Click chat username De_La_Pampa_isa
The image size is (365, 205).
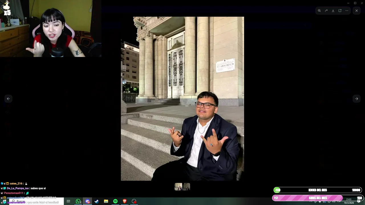tap(18, 188)
